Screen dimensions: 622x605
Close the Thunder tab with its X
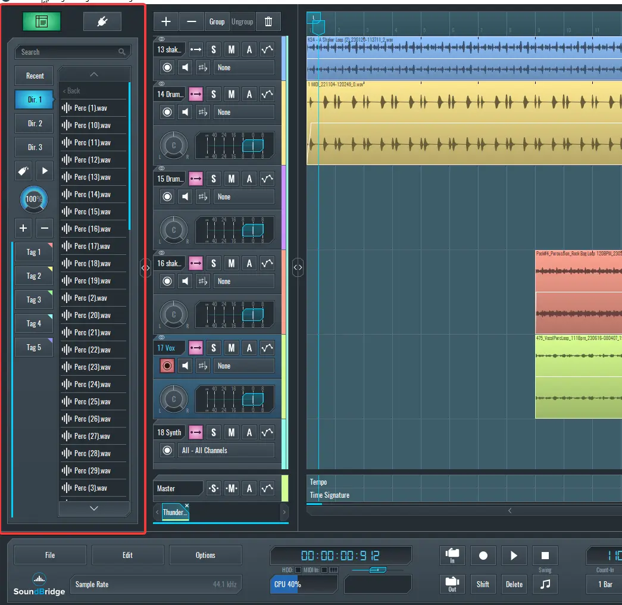coord(187,506)
